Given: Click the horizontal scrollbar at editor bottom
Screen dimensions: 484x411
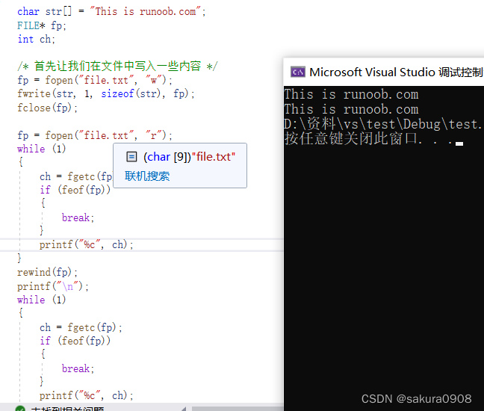Looking at the screenshot, I should tap(238, 409).
